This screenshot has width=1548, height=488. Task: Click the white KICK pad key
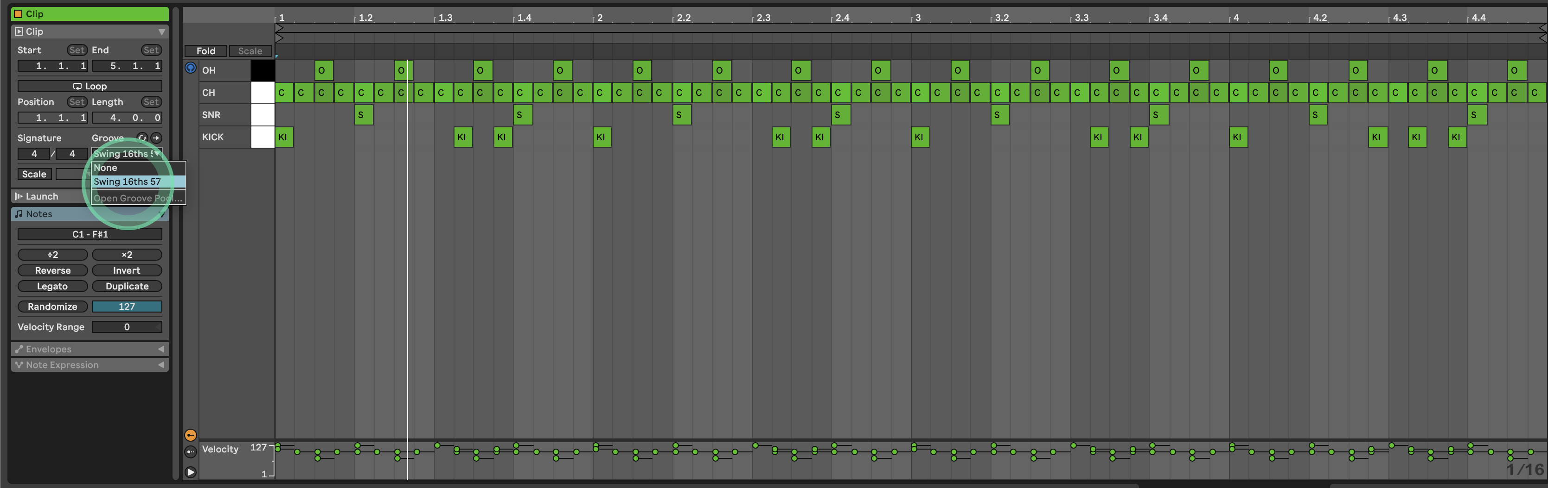262,138
